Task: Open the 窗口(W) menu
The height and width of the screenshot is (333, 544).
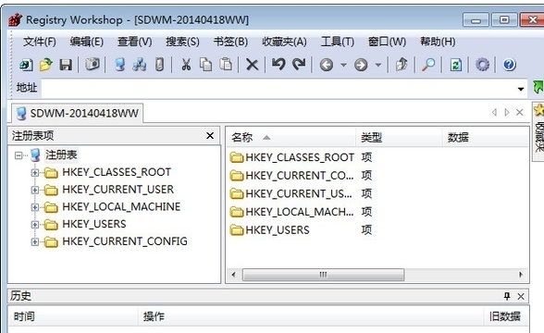Action: tap(387, 42)
